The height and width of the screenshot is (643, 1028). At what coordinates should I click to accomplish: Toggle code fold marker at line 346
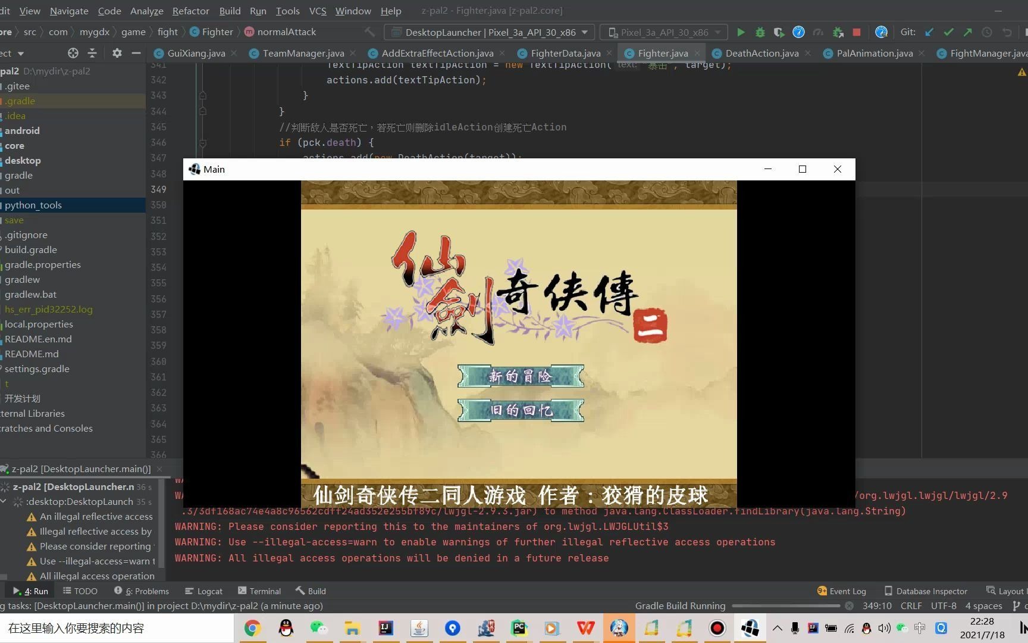(x=203, y=143)
